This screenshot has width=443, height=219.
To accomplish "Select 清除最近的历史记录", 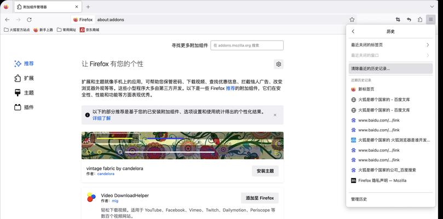I will pos(390,68).
